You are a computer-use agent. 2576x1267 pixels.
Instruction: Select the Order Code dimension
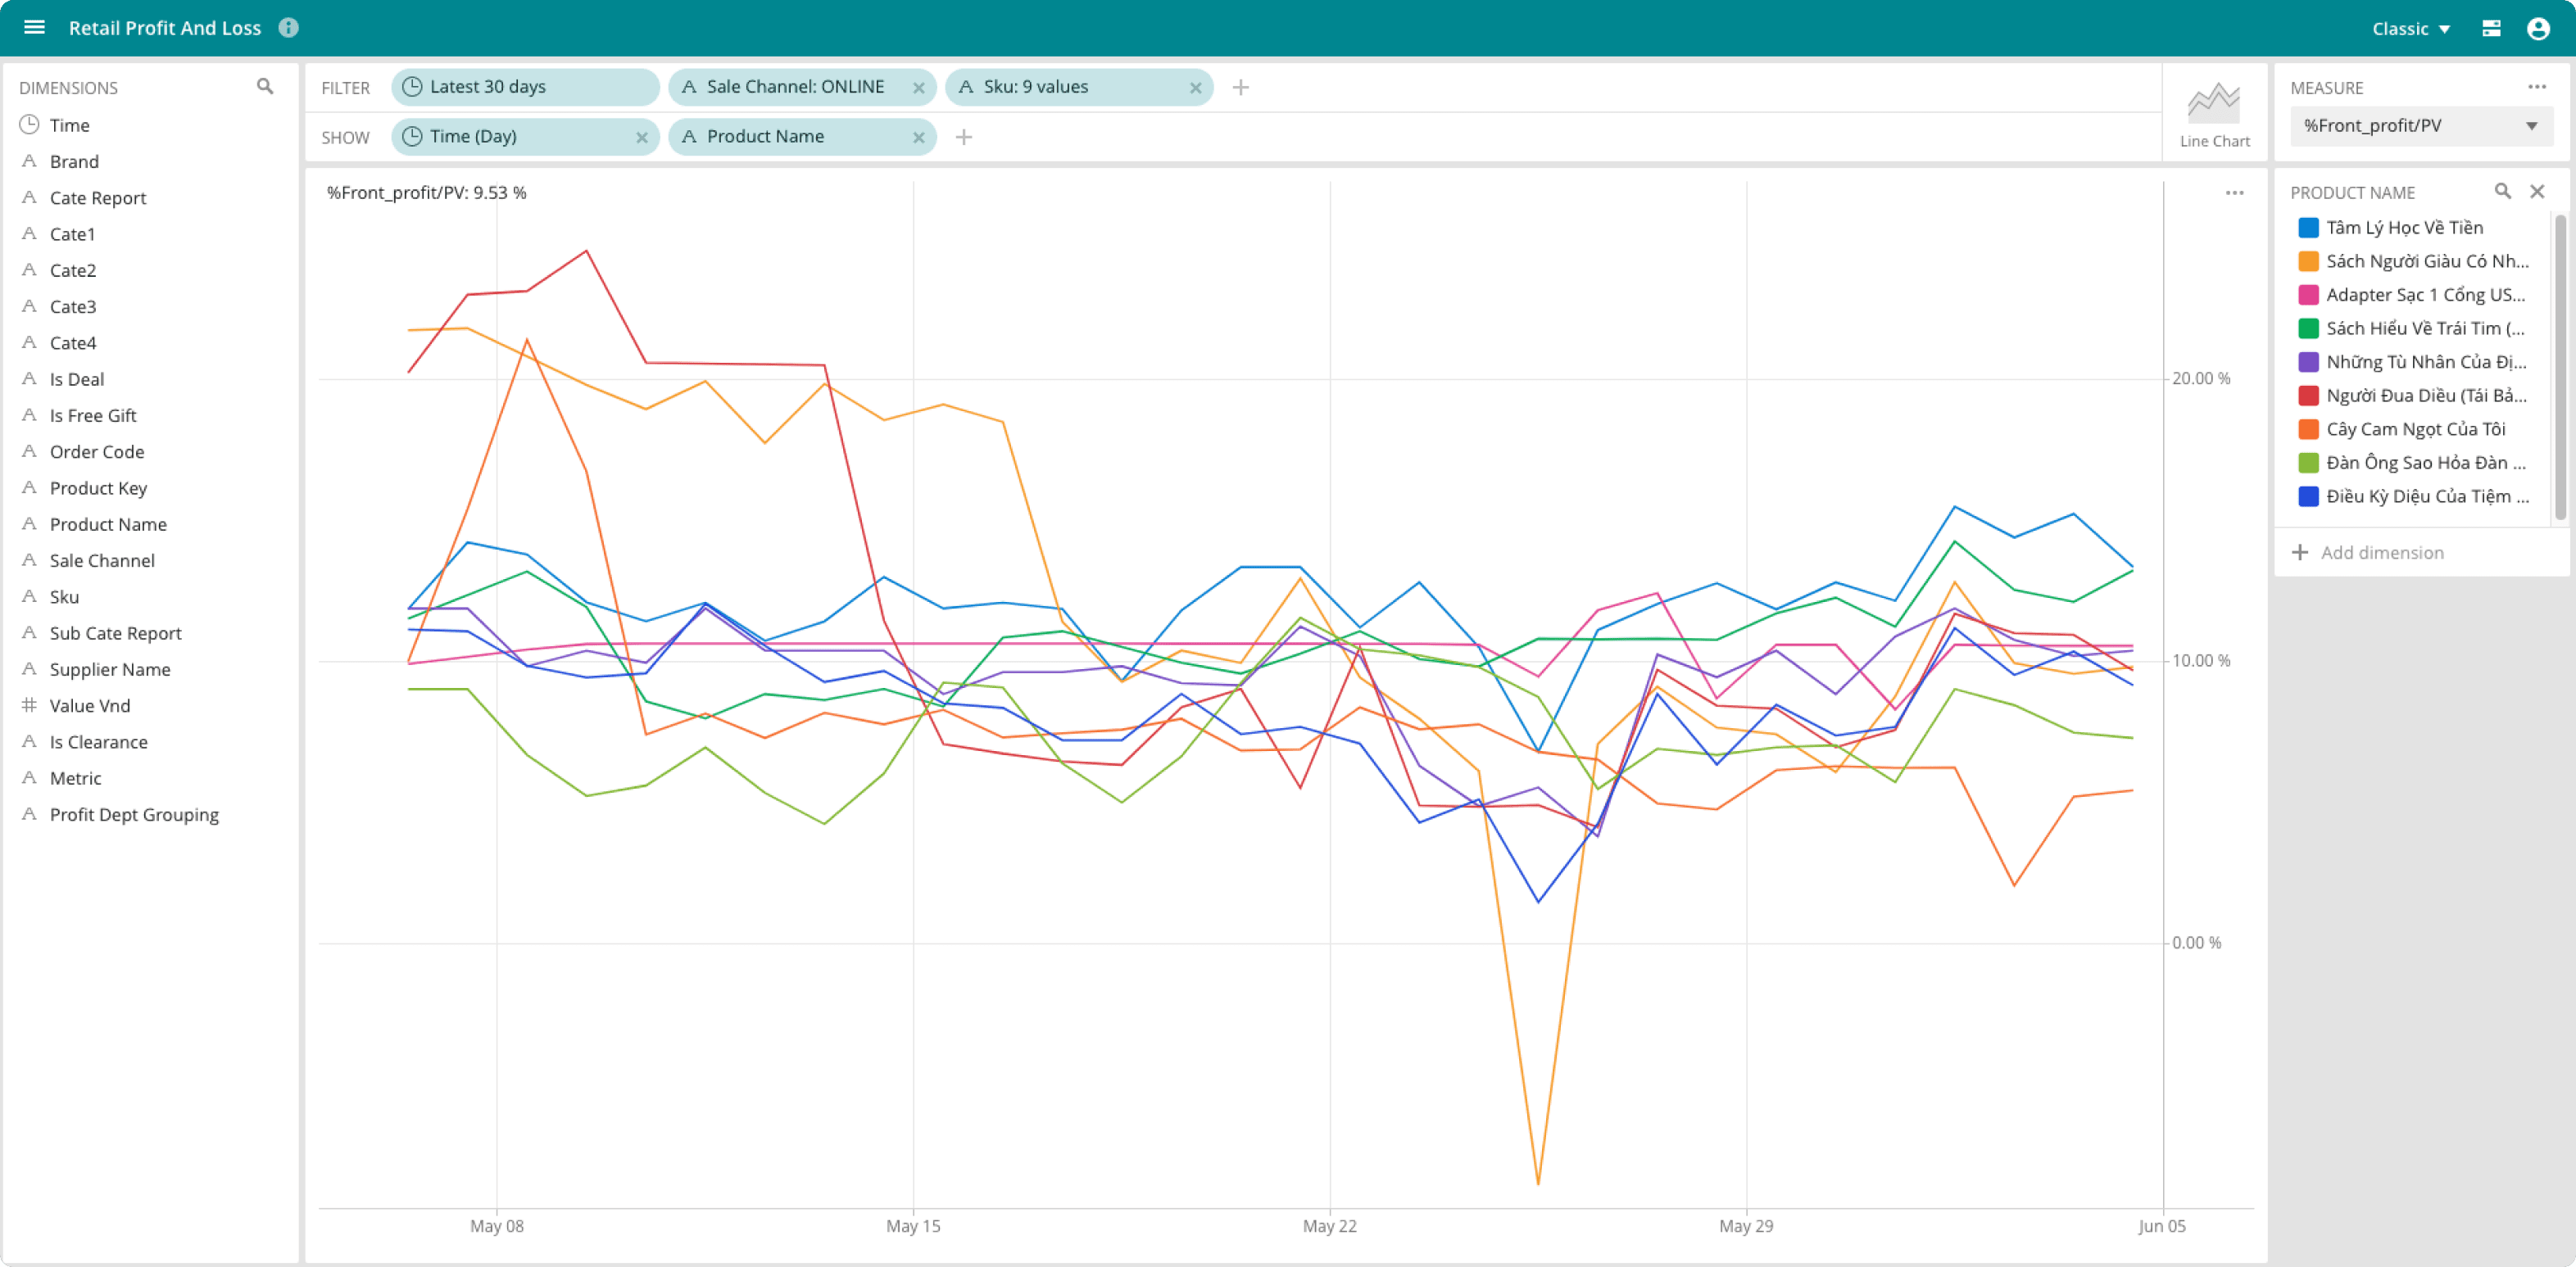(x=150, y=451)
